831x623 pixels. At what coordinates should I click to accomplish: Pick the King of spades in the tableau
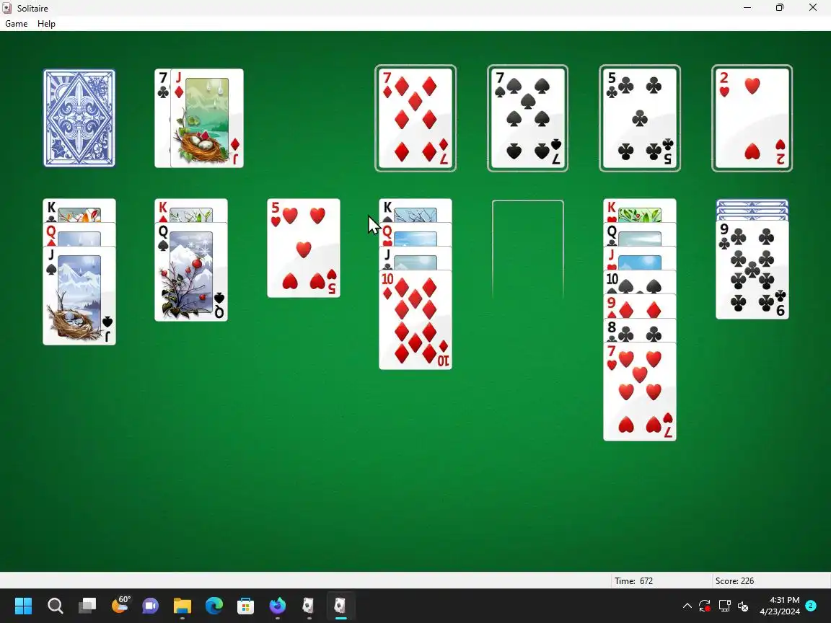click(415, 211)
